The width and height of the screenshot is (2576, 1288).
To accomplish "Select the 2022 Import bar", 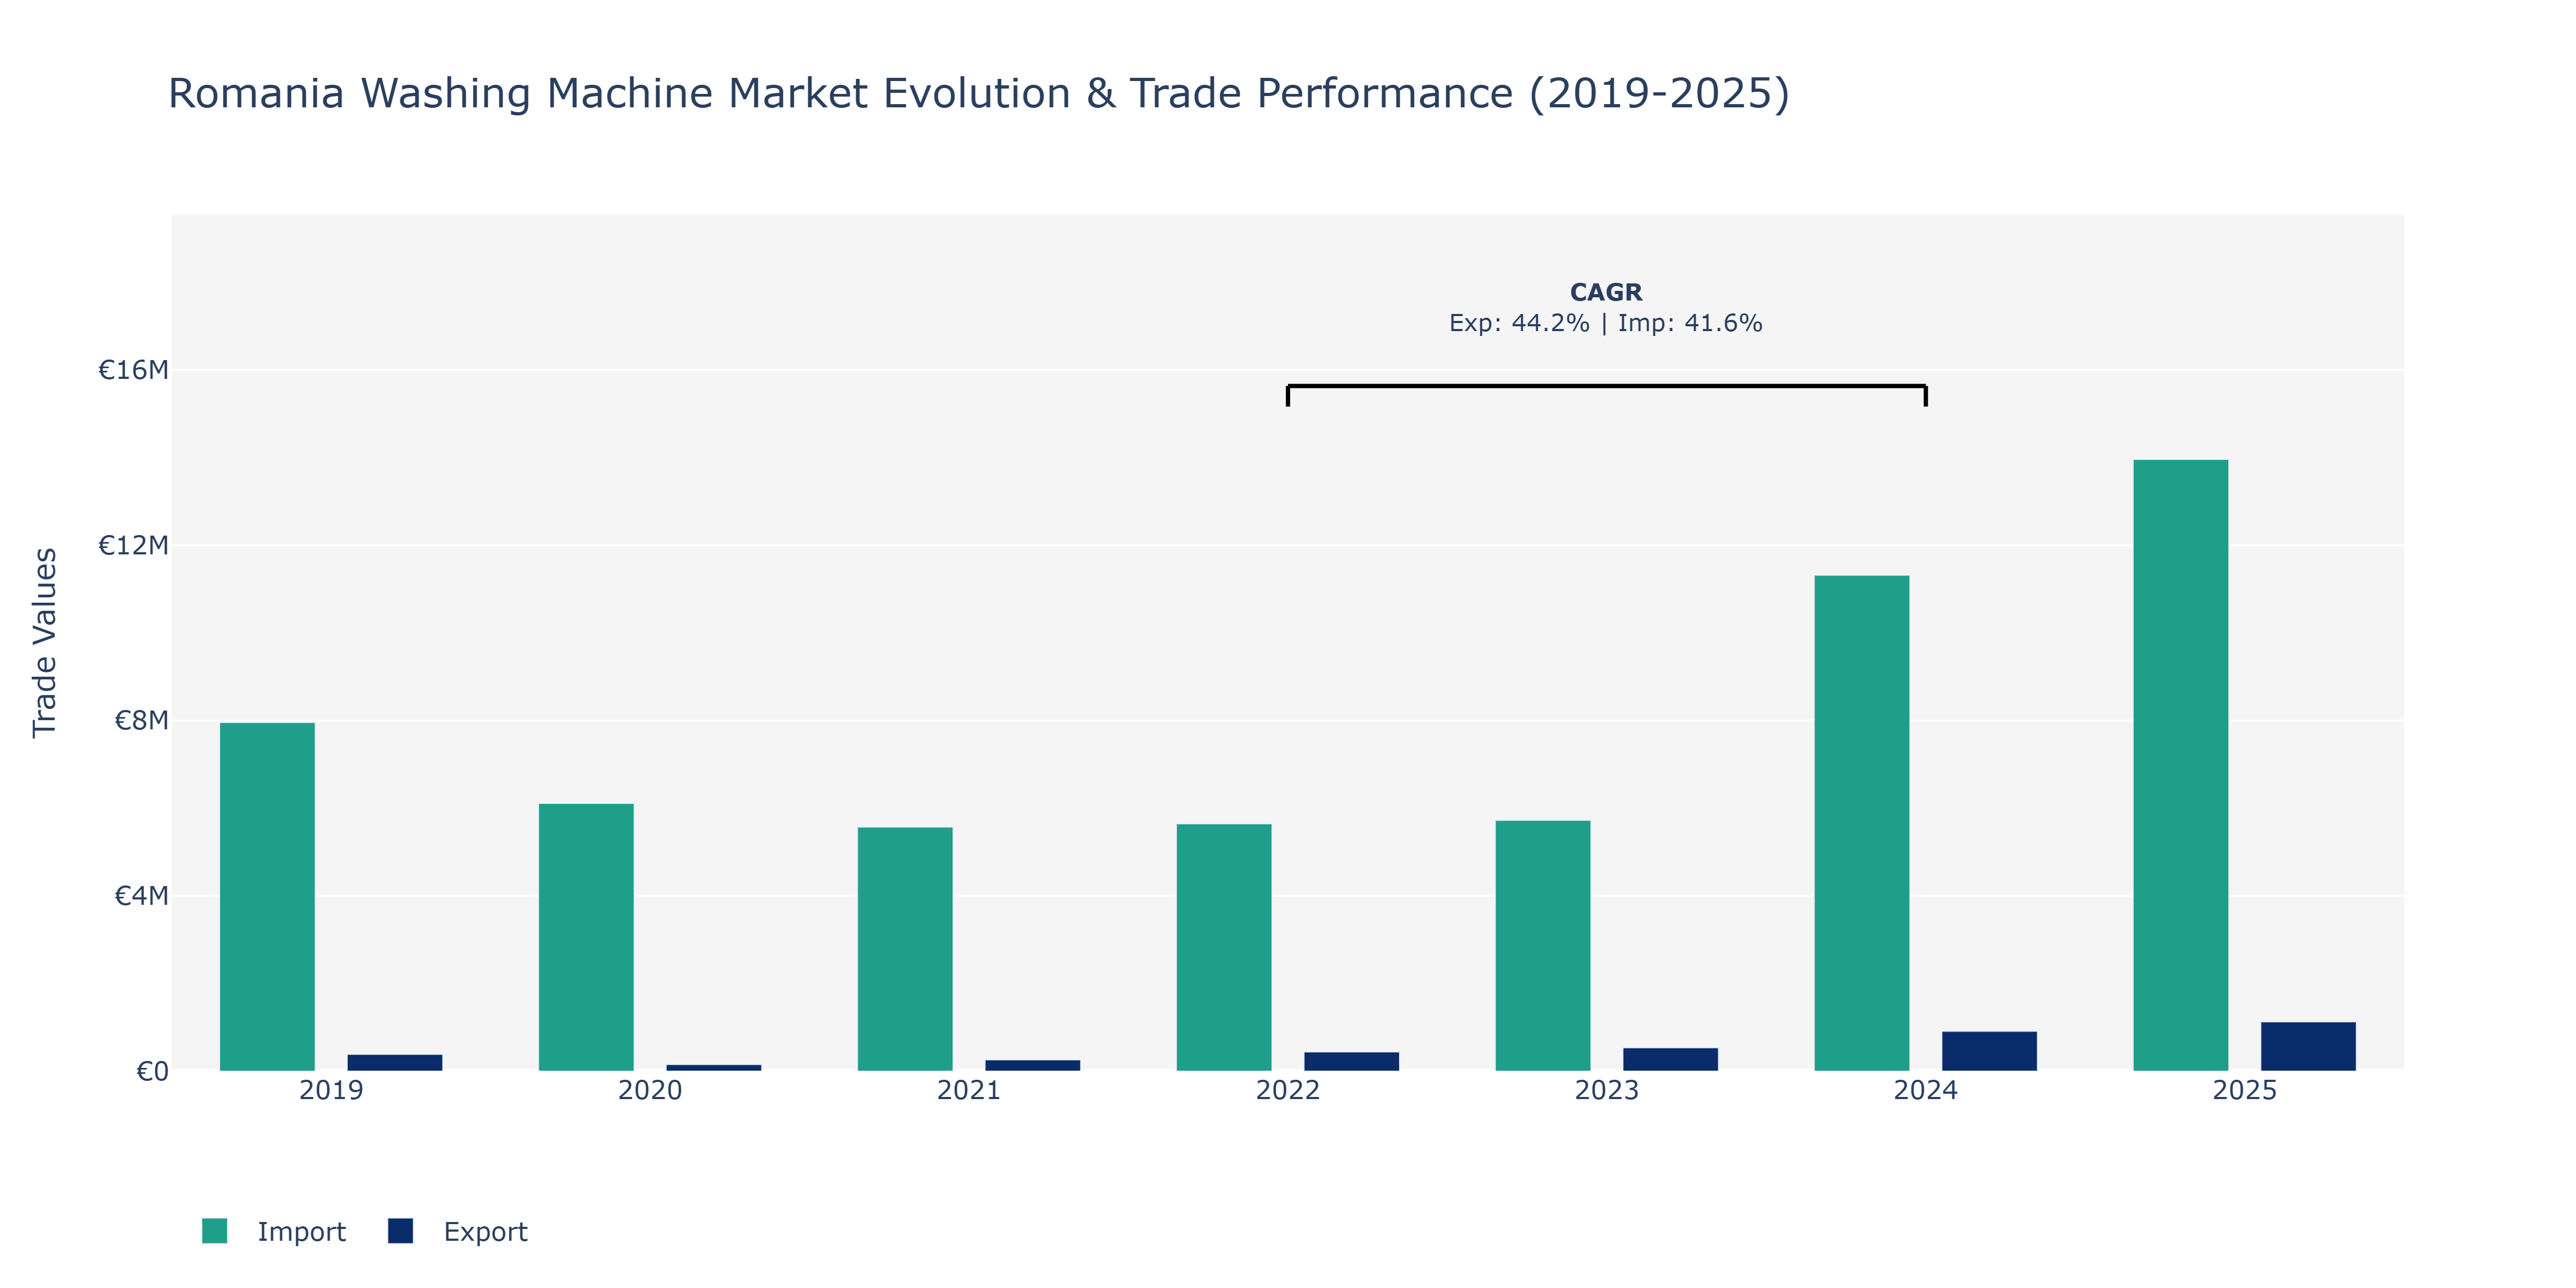I will (1224, 947).
